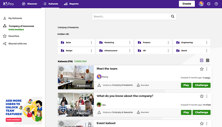Open Shared with me in the sidebar
Screen dimensions: 222x127
point(15,44)
